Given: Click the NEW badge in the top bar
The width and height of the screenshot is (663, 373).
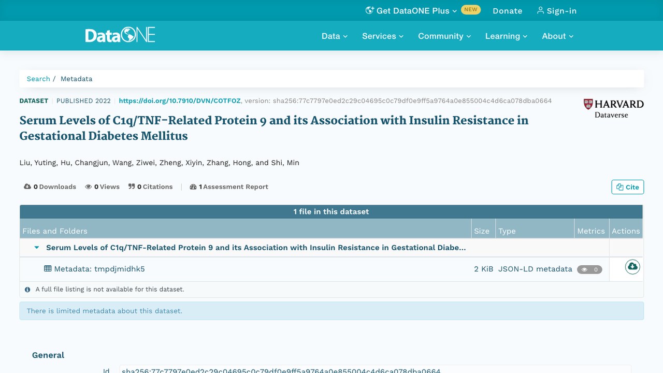Looking at the screenshot, I should (471, 10).
